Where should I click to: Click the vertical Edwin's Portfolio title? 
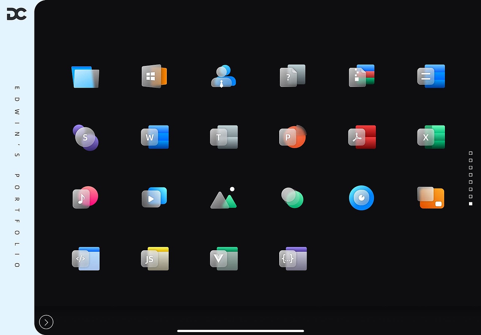pyautogui.click(x=17, y=176)
